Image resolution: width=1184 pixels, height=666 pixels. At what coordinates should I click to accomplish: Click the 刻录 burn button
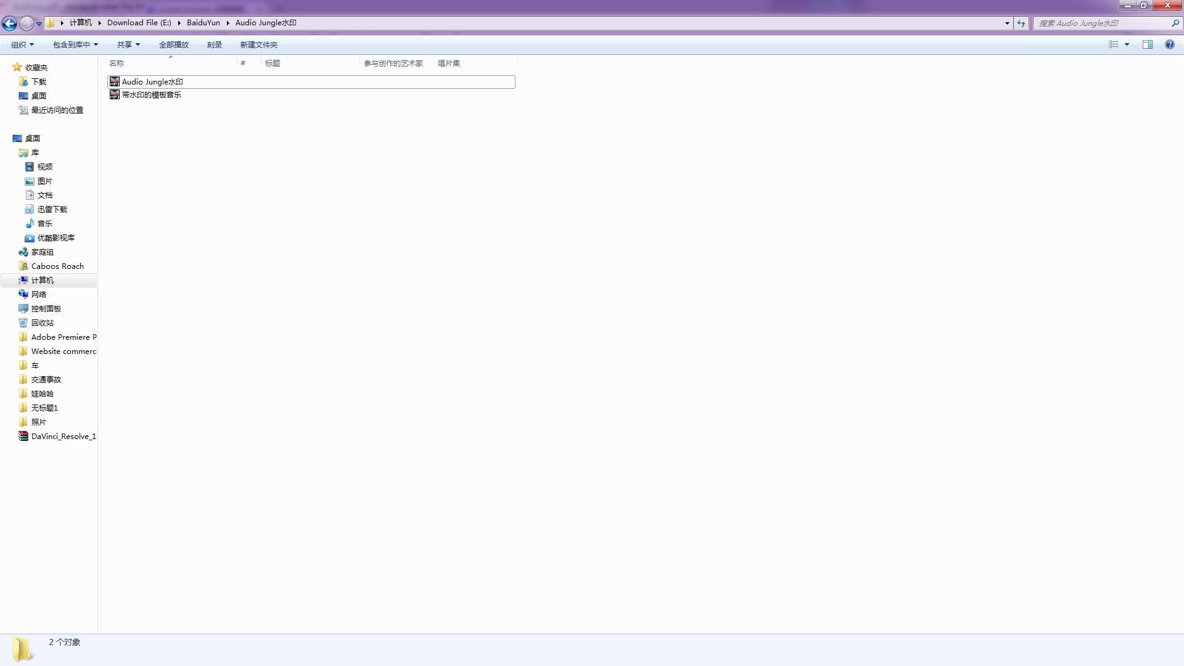[214, 44]
